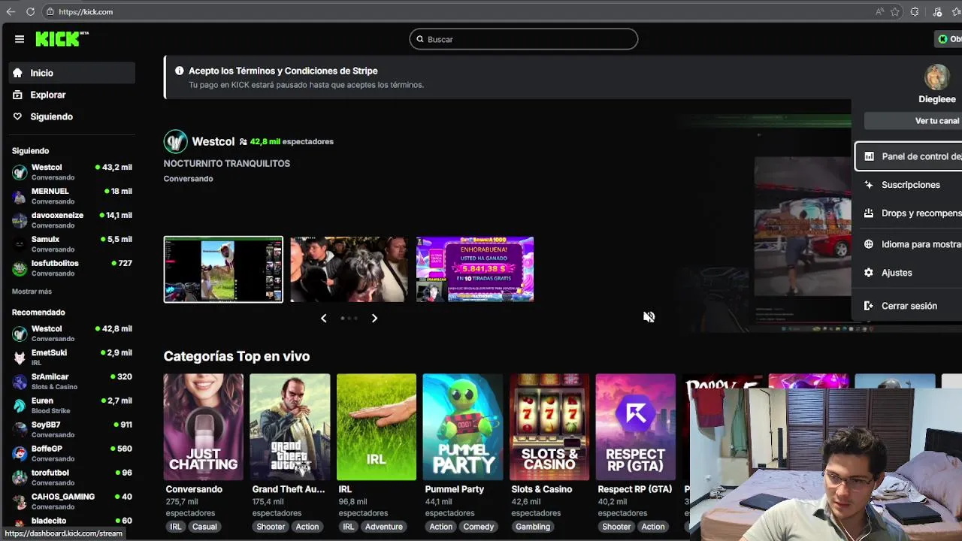Click the Shooter tag under Grand Theft Auto

271,527
